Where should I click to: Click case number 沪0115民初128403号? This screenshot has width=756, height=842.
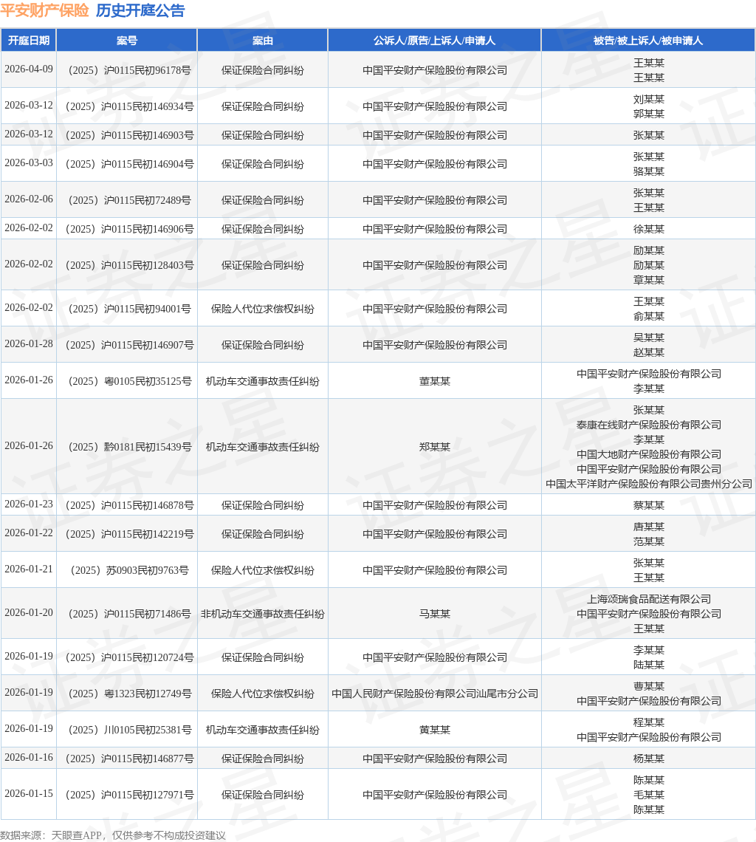129,265
